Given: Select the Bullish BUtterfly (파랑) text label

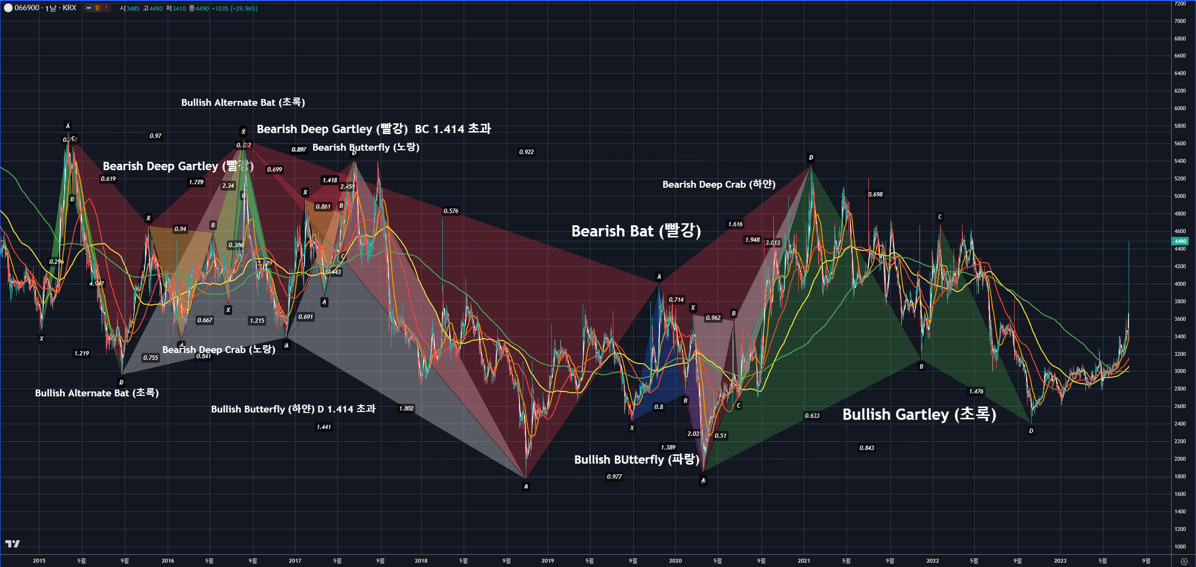Looking at the screenshot, I should pyautogui.click(x=636, y=459).
